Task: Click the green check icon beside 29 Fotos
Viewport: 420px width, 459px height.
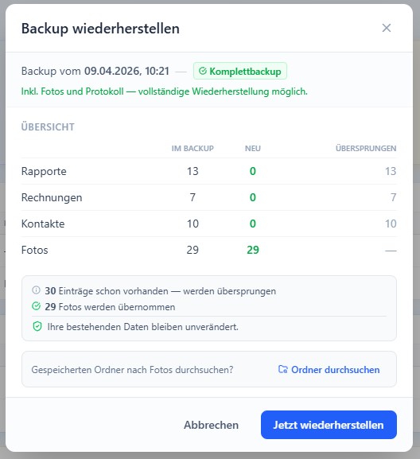Action: click(x=36, y=306)
